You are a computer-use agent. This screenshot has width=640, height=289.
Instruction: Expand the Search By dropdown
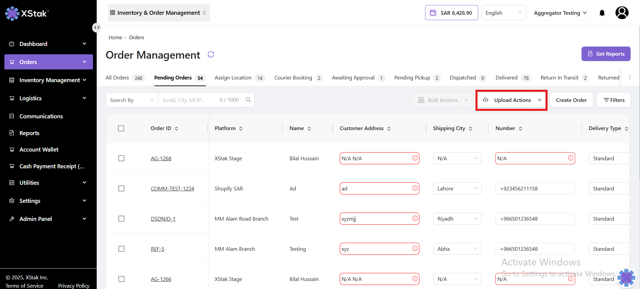click(132, 100)
